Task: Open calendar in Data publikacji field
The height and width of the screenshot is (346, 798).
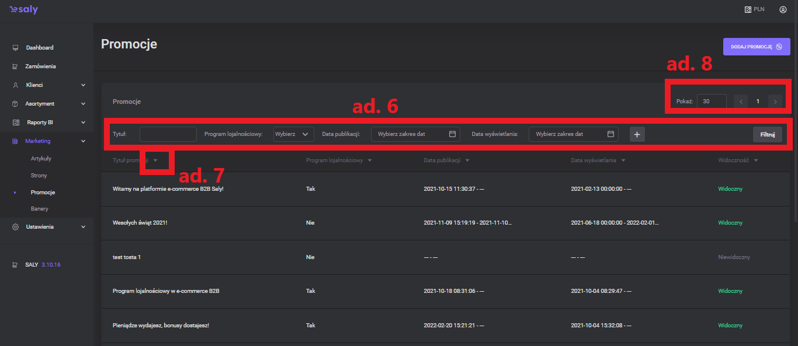Action: point(452,134)
